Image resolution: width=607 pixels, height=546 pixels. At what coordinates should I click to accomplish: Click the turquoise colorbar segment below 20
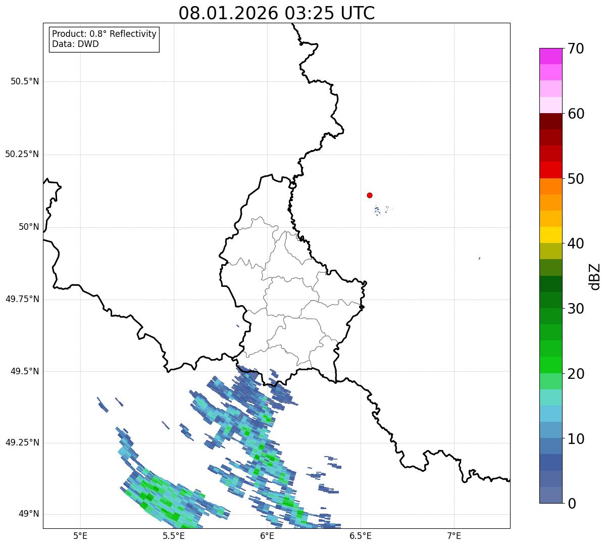(x=550, y=398)
